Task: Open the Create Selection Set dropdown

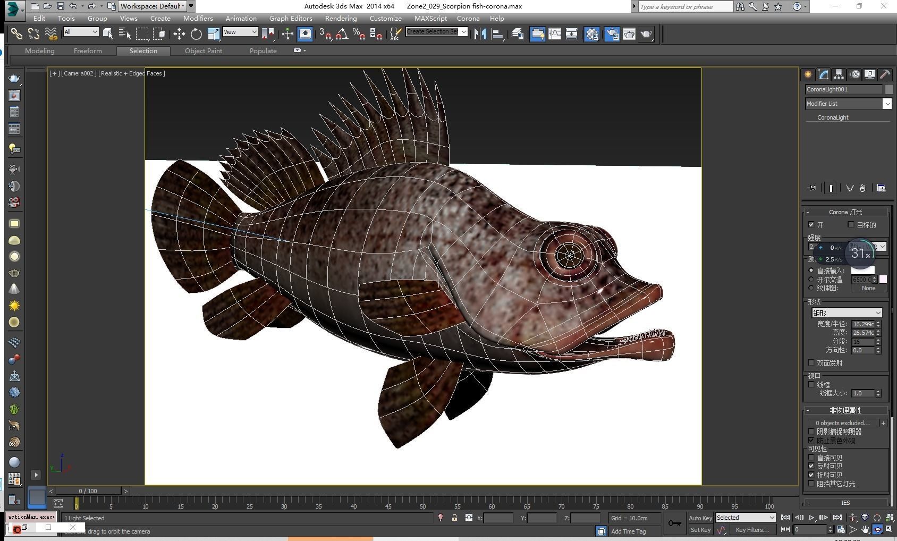Action: pyautogui.click(x=436, y=32)
